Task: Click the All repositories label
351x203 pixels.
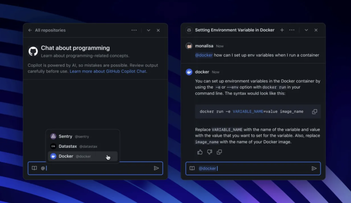Action: tap(50, 30)
